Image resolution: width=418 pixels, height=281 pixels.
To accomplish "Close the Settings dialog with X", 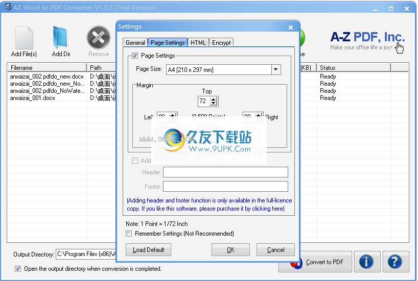I will (x=291, y=27).
